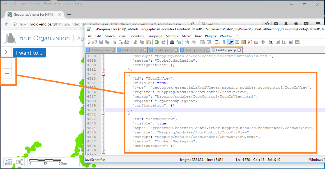Image resolution: width=325 pixels, height=169 pixels.
Task: Toggle the Document Map toolbar icon
Action: [243, 42]
